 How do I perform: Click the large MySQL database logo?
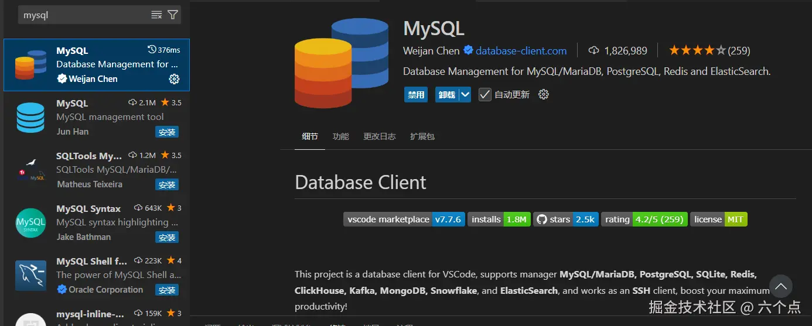(x=342, y=63)
